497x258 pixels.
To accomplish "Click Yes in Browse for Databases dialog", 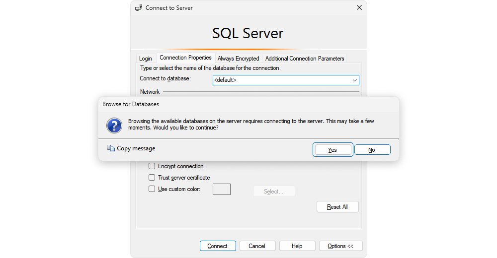I will point(332,150).
